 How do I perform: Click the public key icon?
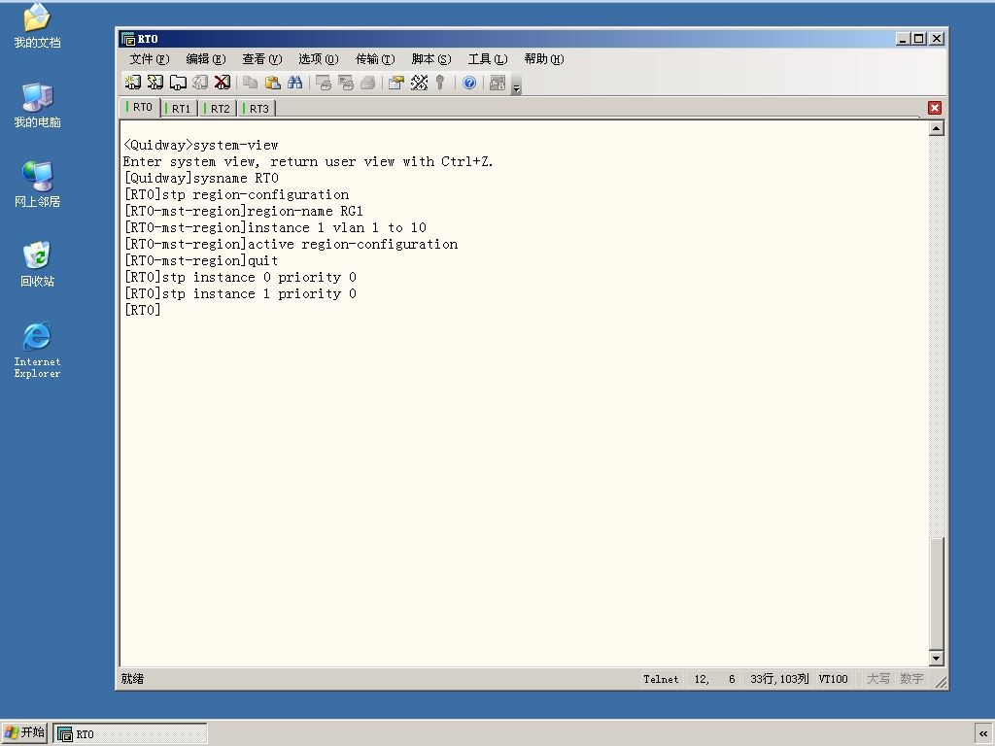point(440,83)
